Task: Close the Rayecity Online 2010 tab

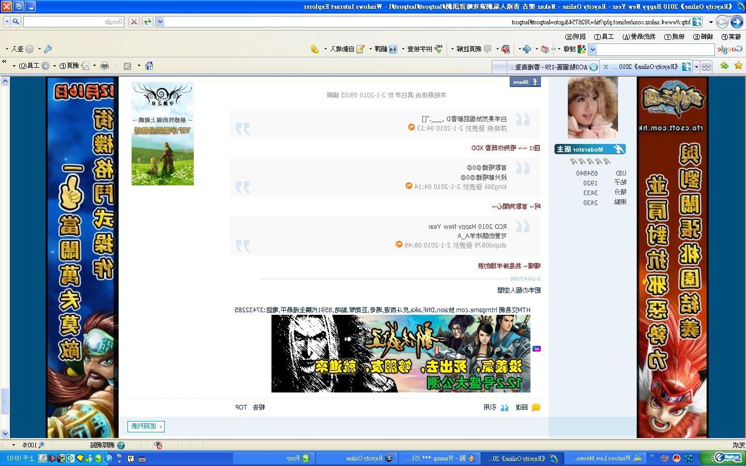Action: coord(606,67)
